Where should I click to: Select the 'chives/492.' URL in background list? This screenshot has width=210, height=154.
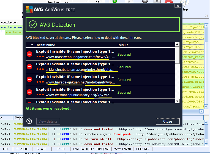click(x=193, y=72)
